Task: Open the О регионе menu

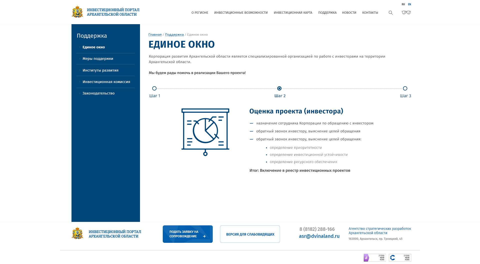Action: 200,13
